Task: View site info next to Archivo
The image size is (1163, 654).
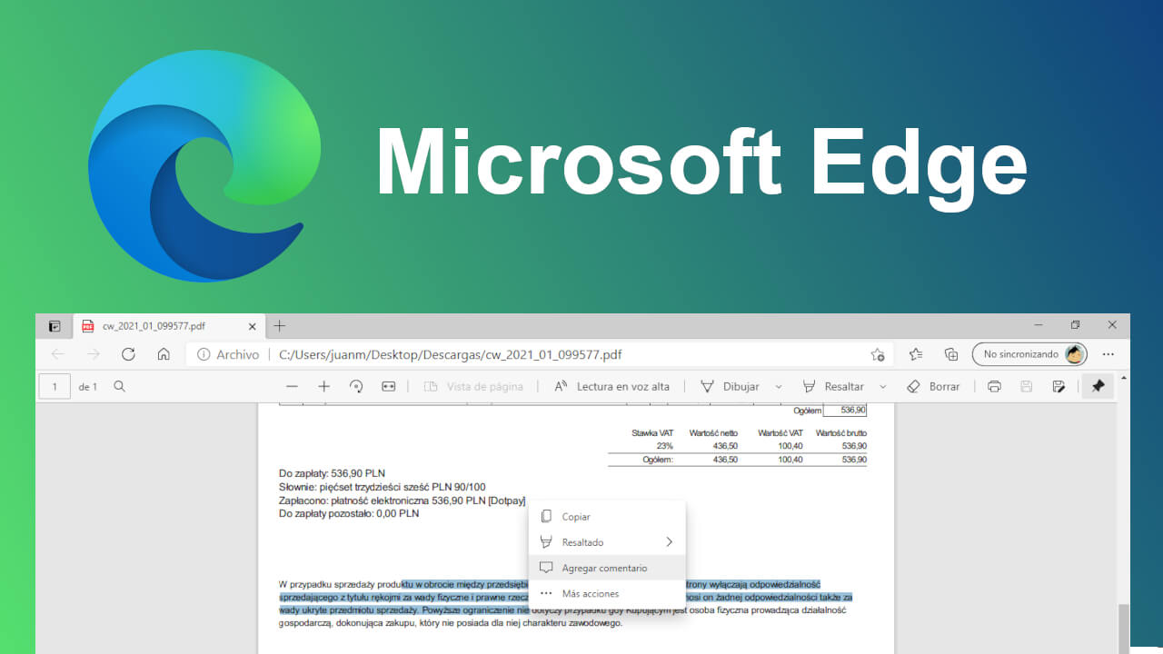Action: [204, 354]
